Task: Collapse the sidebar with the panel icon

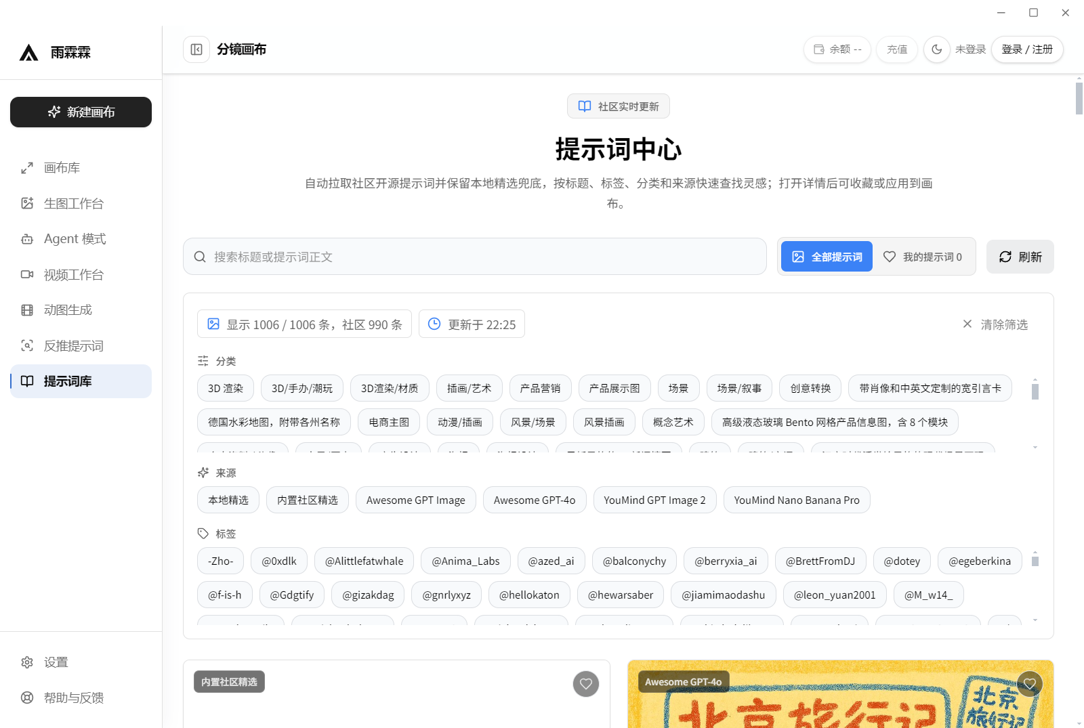Action: click(196, 49)
